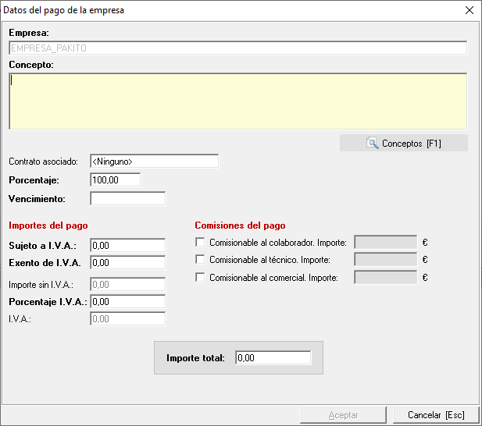Image resolution: width=482 pixels, height=426 pixels.
Task: Select the Porcentaje field showing 100,00
Action: click(x=115, y=180)
